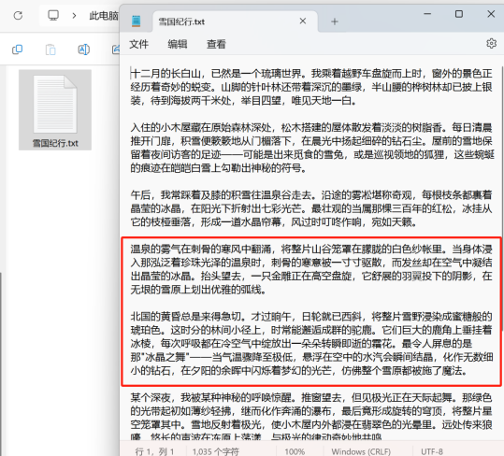Screen dimensions: 504x456
Task: Open the 查看 menu
Action: [x=216, y=44]
